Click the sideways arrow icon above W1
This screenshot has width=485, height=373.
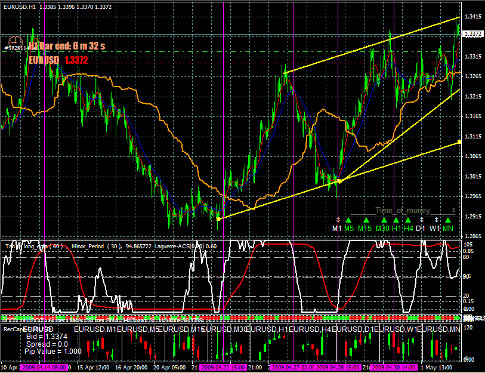pyautogui.click(x=436, y=220)
